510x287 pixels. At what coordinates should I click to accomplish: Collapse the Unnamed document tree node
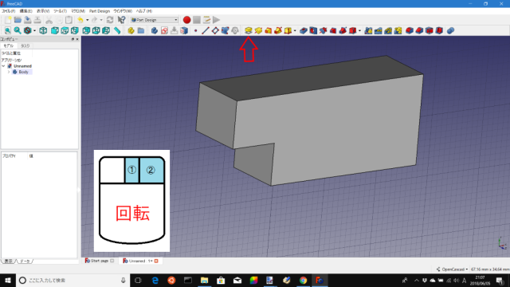3,66
